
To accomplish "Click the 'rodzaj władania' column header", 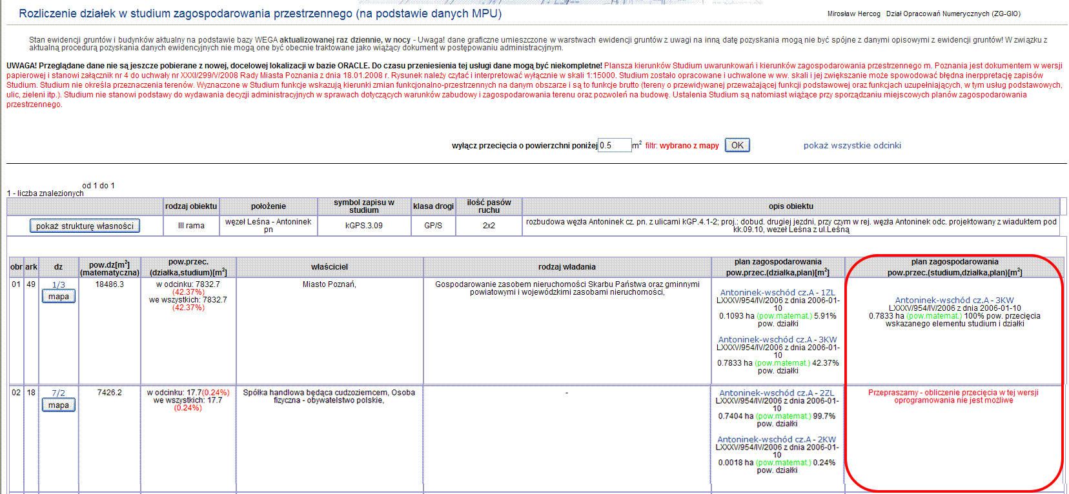I will point(567,267).
